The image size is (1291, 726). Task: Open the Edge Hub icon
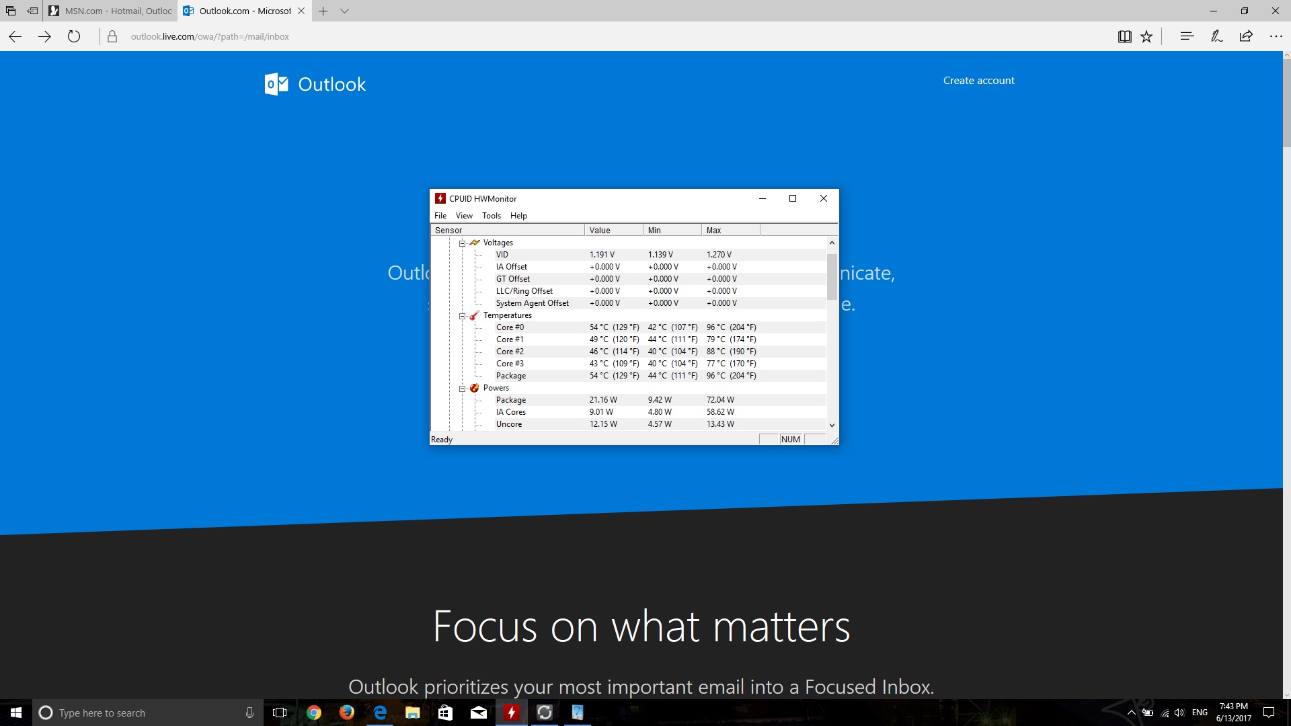(1187, 36)
